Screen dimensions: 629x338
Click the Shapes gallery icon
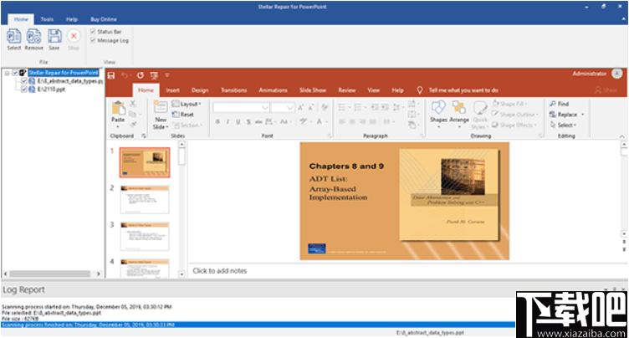pos(438,108)
